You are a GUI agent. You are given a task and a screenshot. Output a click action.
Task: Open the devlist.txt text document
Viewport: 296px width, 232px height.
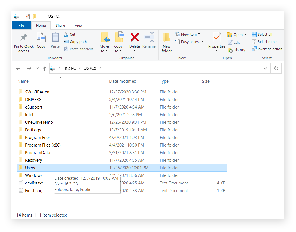[x=34, y=183]
